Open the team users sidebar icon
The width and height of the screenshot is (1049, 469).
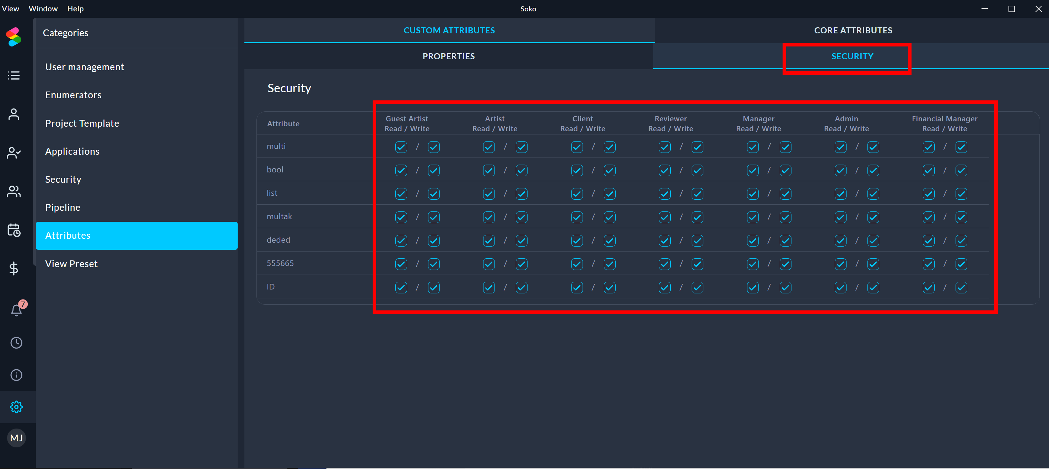pyautogui.click(x=14, y=191)
